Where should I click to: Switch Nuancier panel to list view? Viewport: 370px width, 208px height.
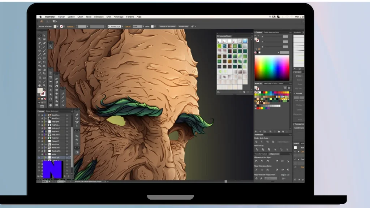pyautogui.click(x=285, y=87)
